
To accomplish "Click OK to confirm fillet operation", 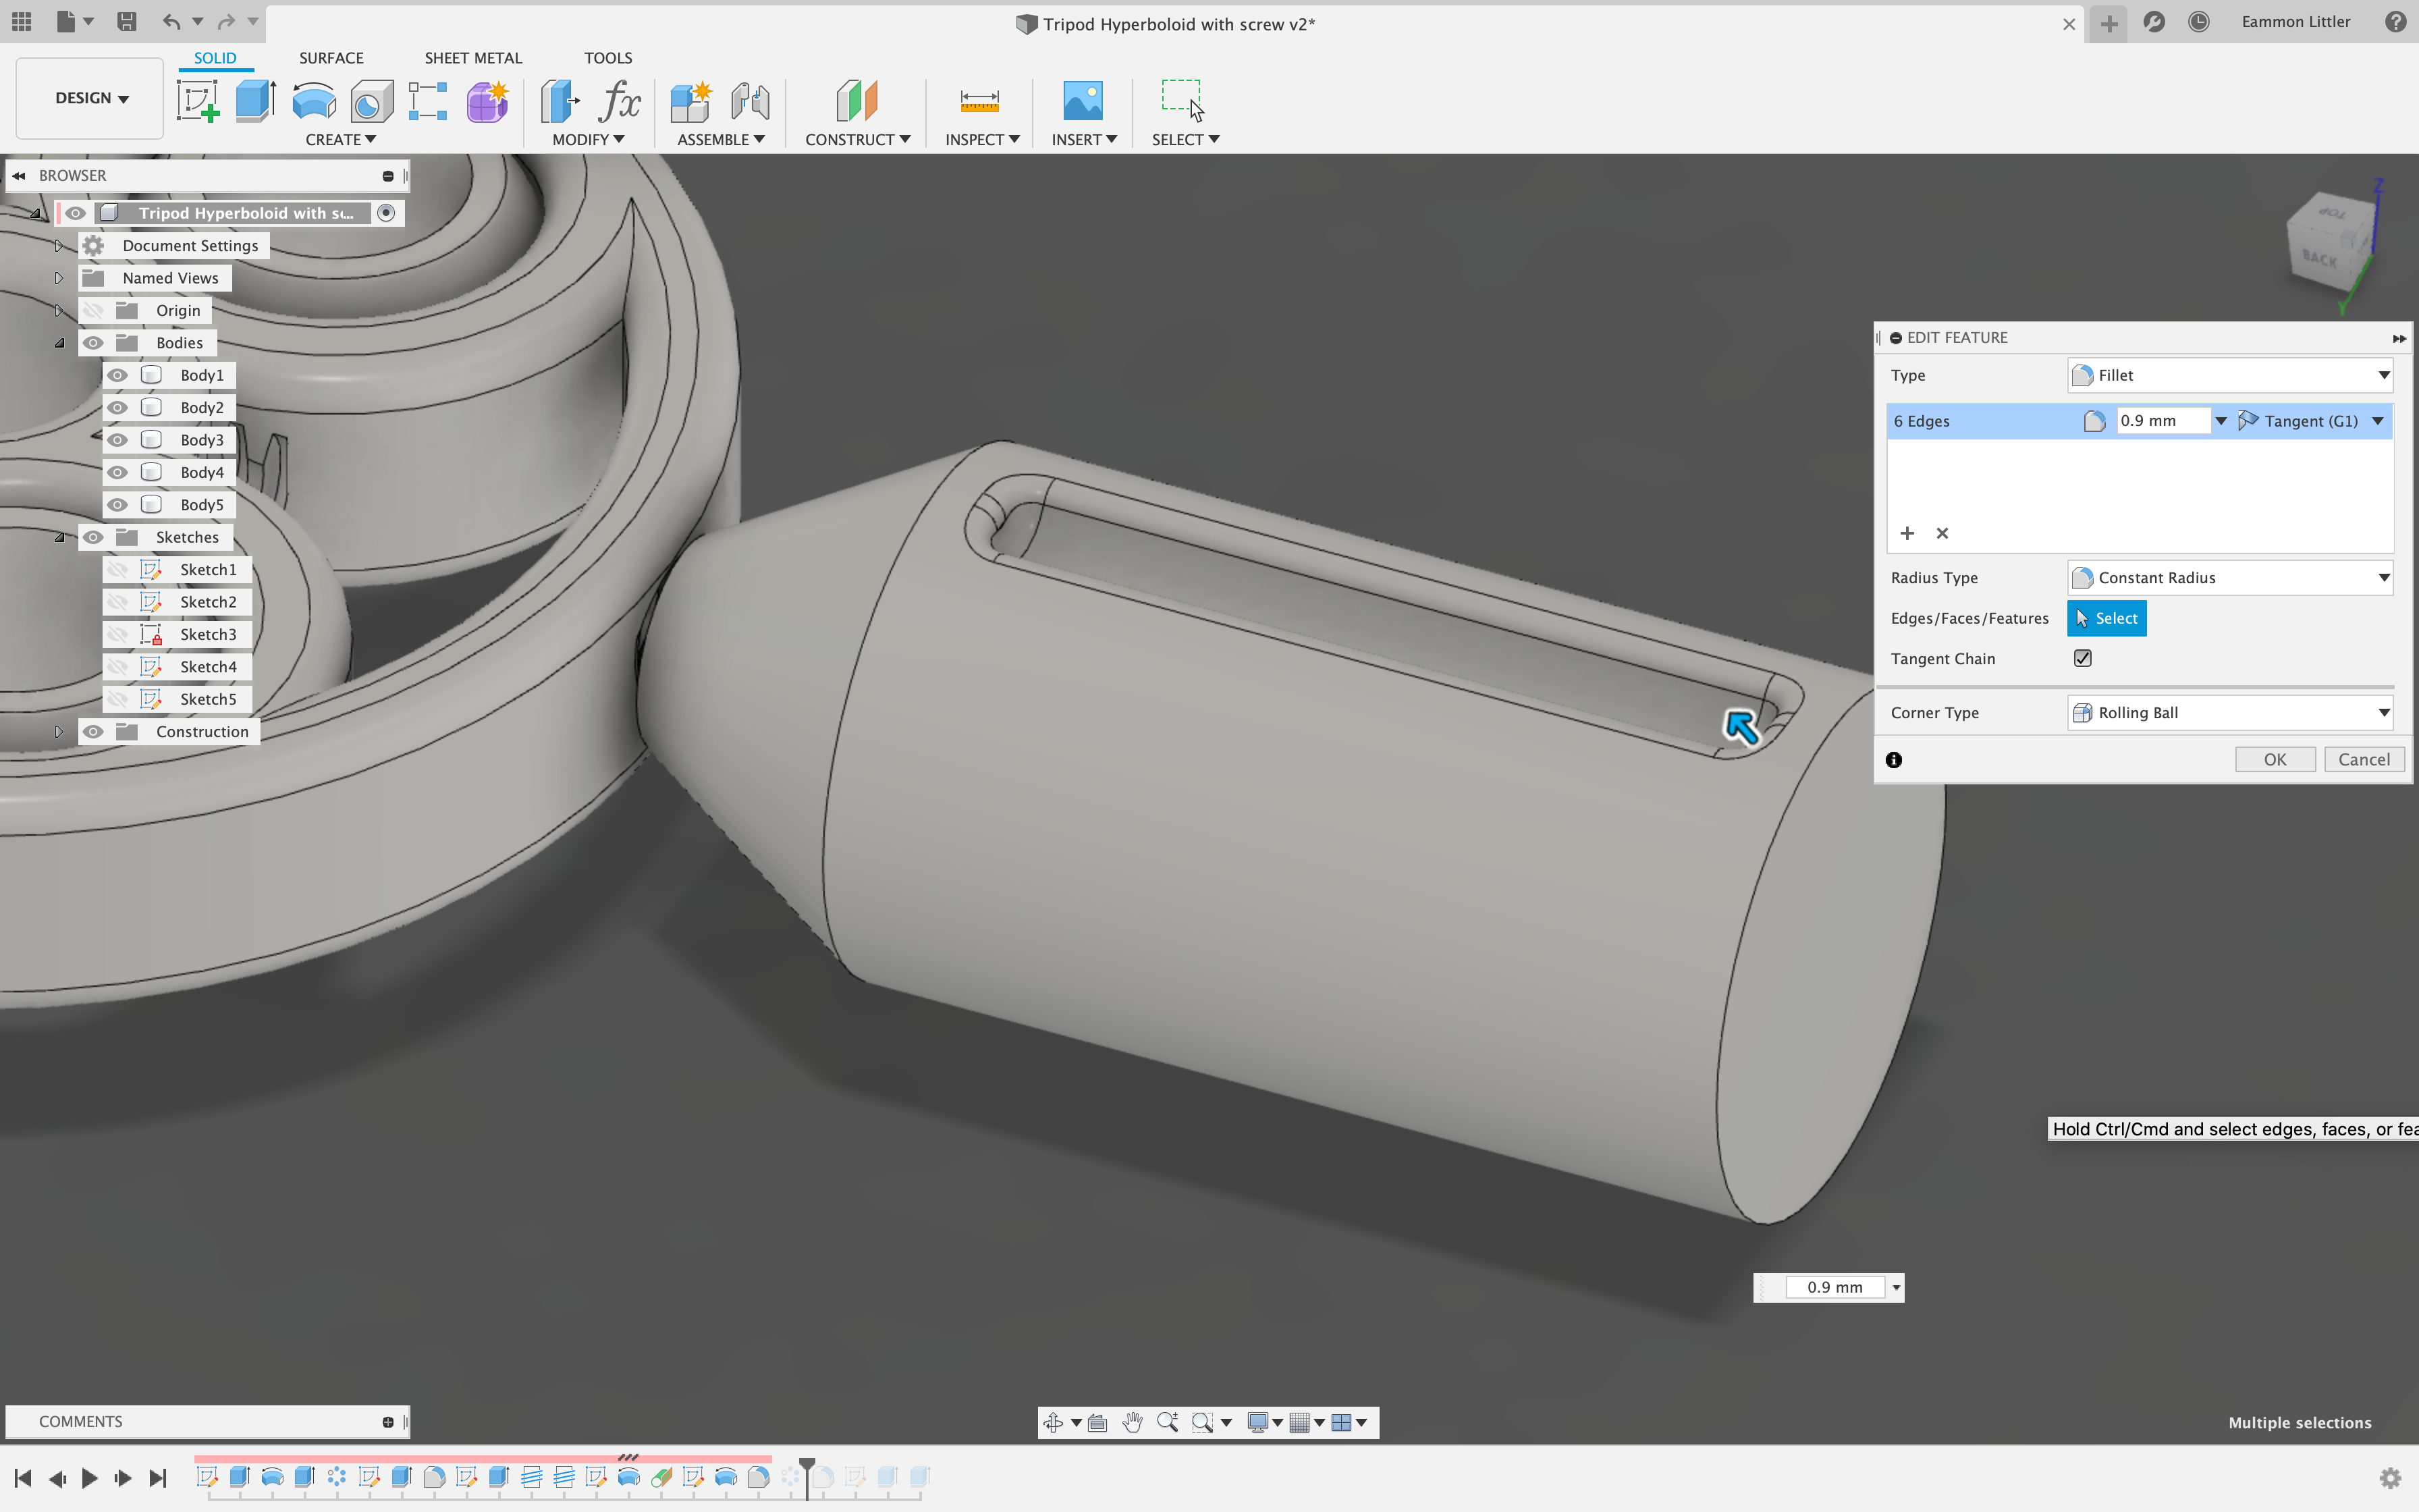I will click(2275, 758).
